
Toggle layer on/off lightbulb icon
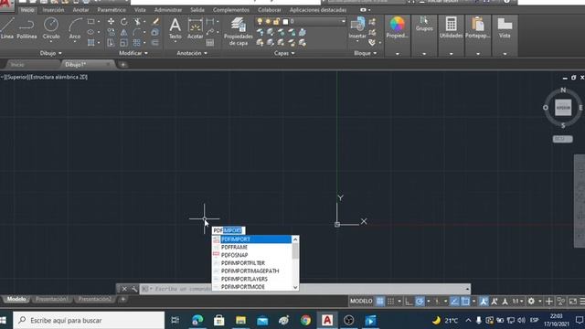(x=260, y=22)
